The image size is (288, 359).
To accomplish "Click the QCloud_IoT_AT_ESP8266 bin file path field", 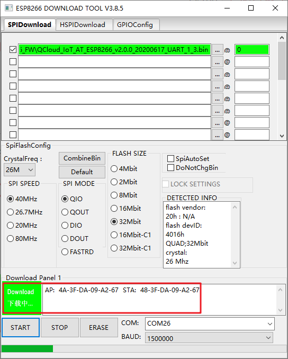I will click(114, 49).
